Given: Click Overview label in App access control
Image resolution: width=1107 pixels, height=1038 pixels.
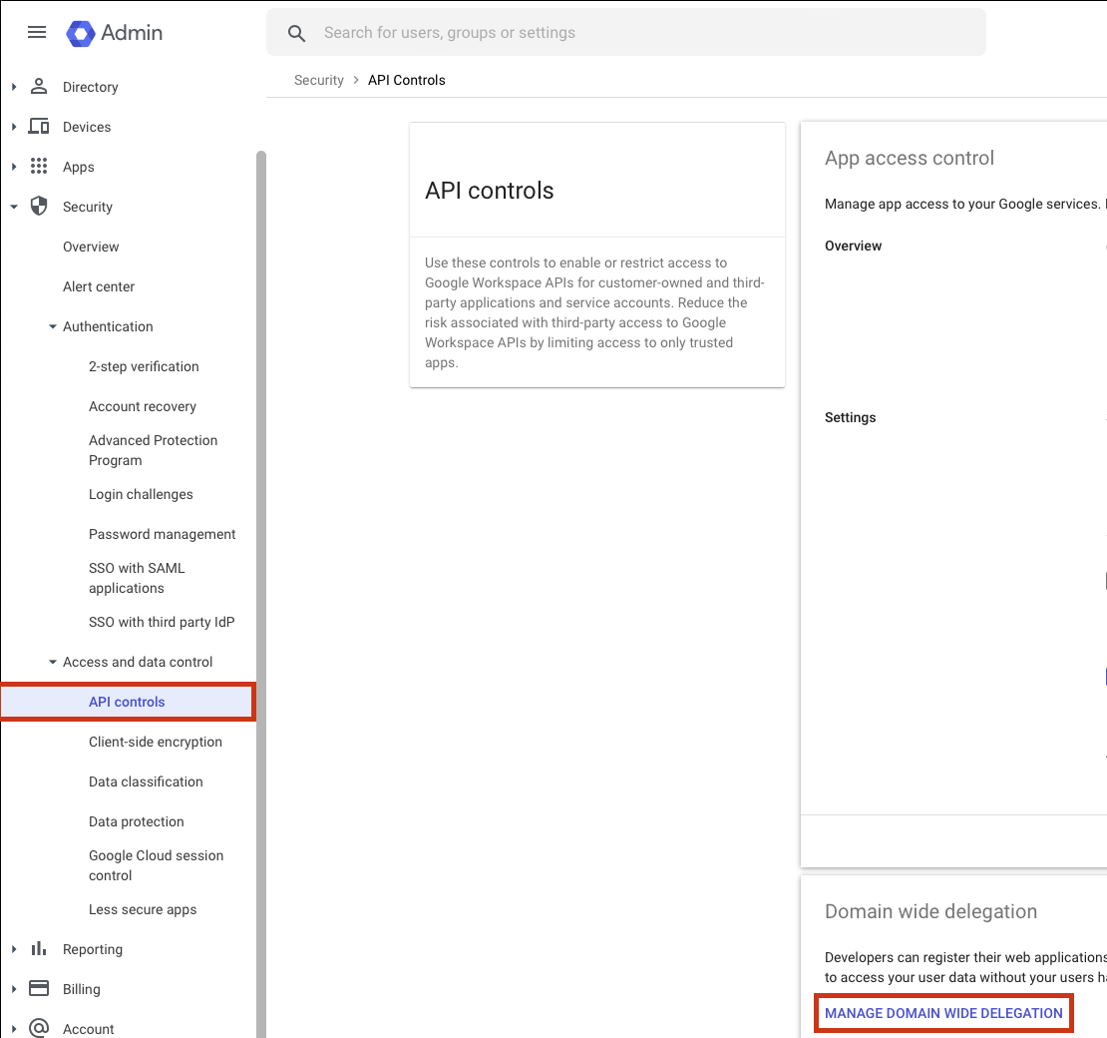Looking at the screenshot, I should point(853,246).
